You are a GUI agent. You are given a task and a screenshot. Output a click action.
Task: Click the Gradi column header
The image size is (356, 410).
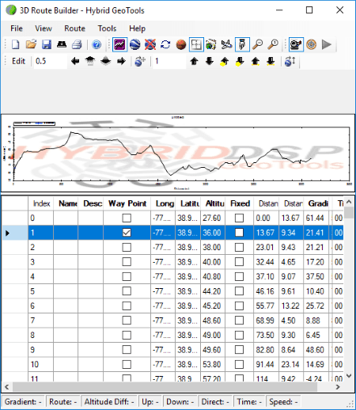[316, 203]
